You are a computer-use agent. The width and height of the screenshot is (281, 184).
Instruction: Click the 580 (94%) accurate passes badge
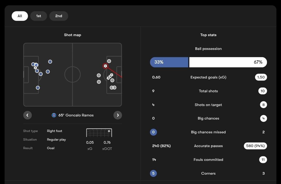coord(255,146)
